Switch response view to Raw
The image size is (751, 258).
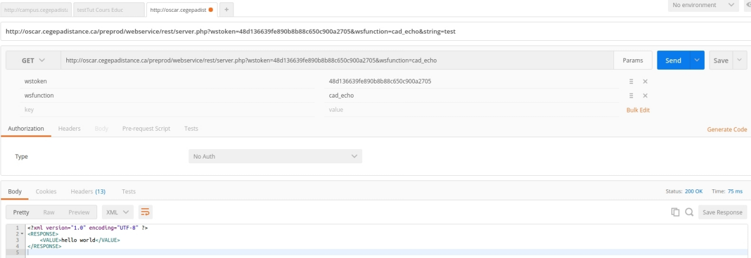[x=49, y=212]
